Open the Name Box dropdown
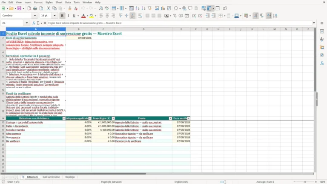This screenshot has width=327, height=184. click(x=27, y=23)
